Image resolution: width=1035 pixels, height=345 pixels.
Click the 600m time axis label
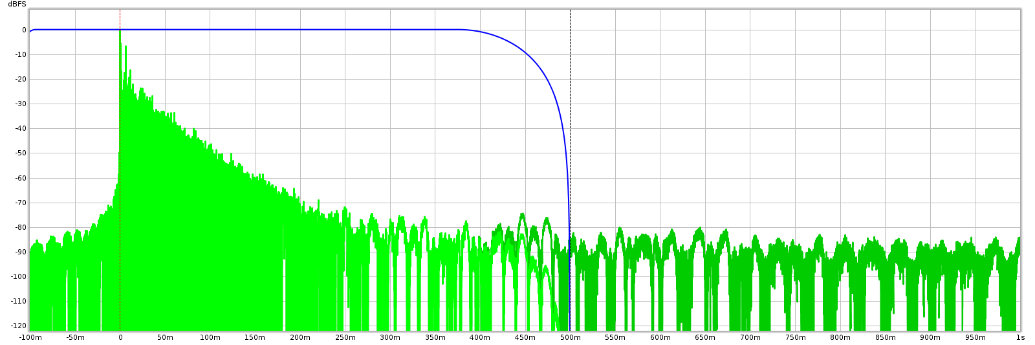[x=660, y=337]
